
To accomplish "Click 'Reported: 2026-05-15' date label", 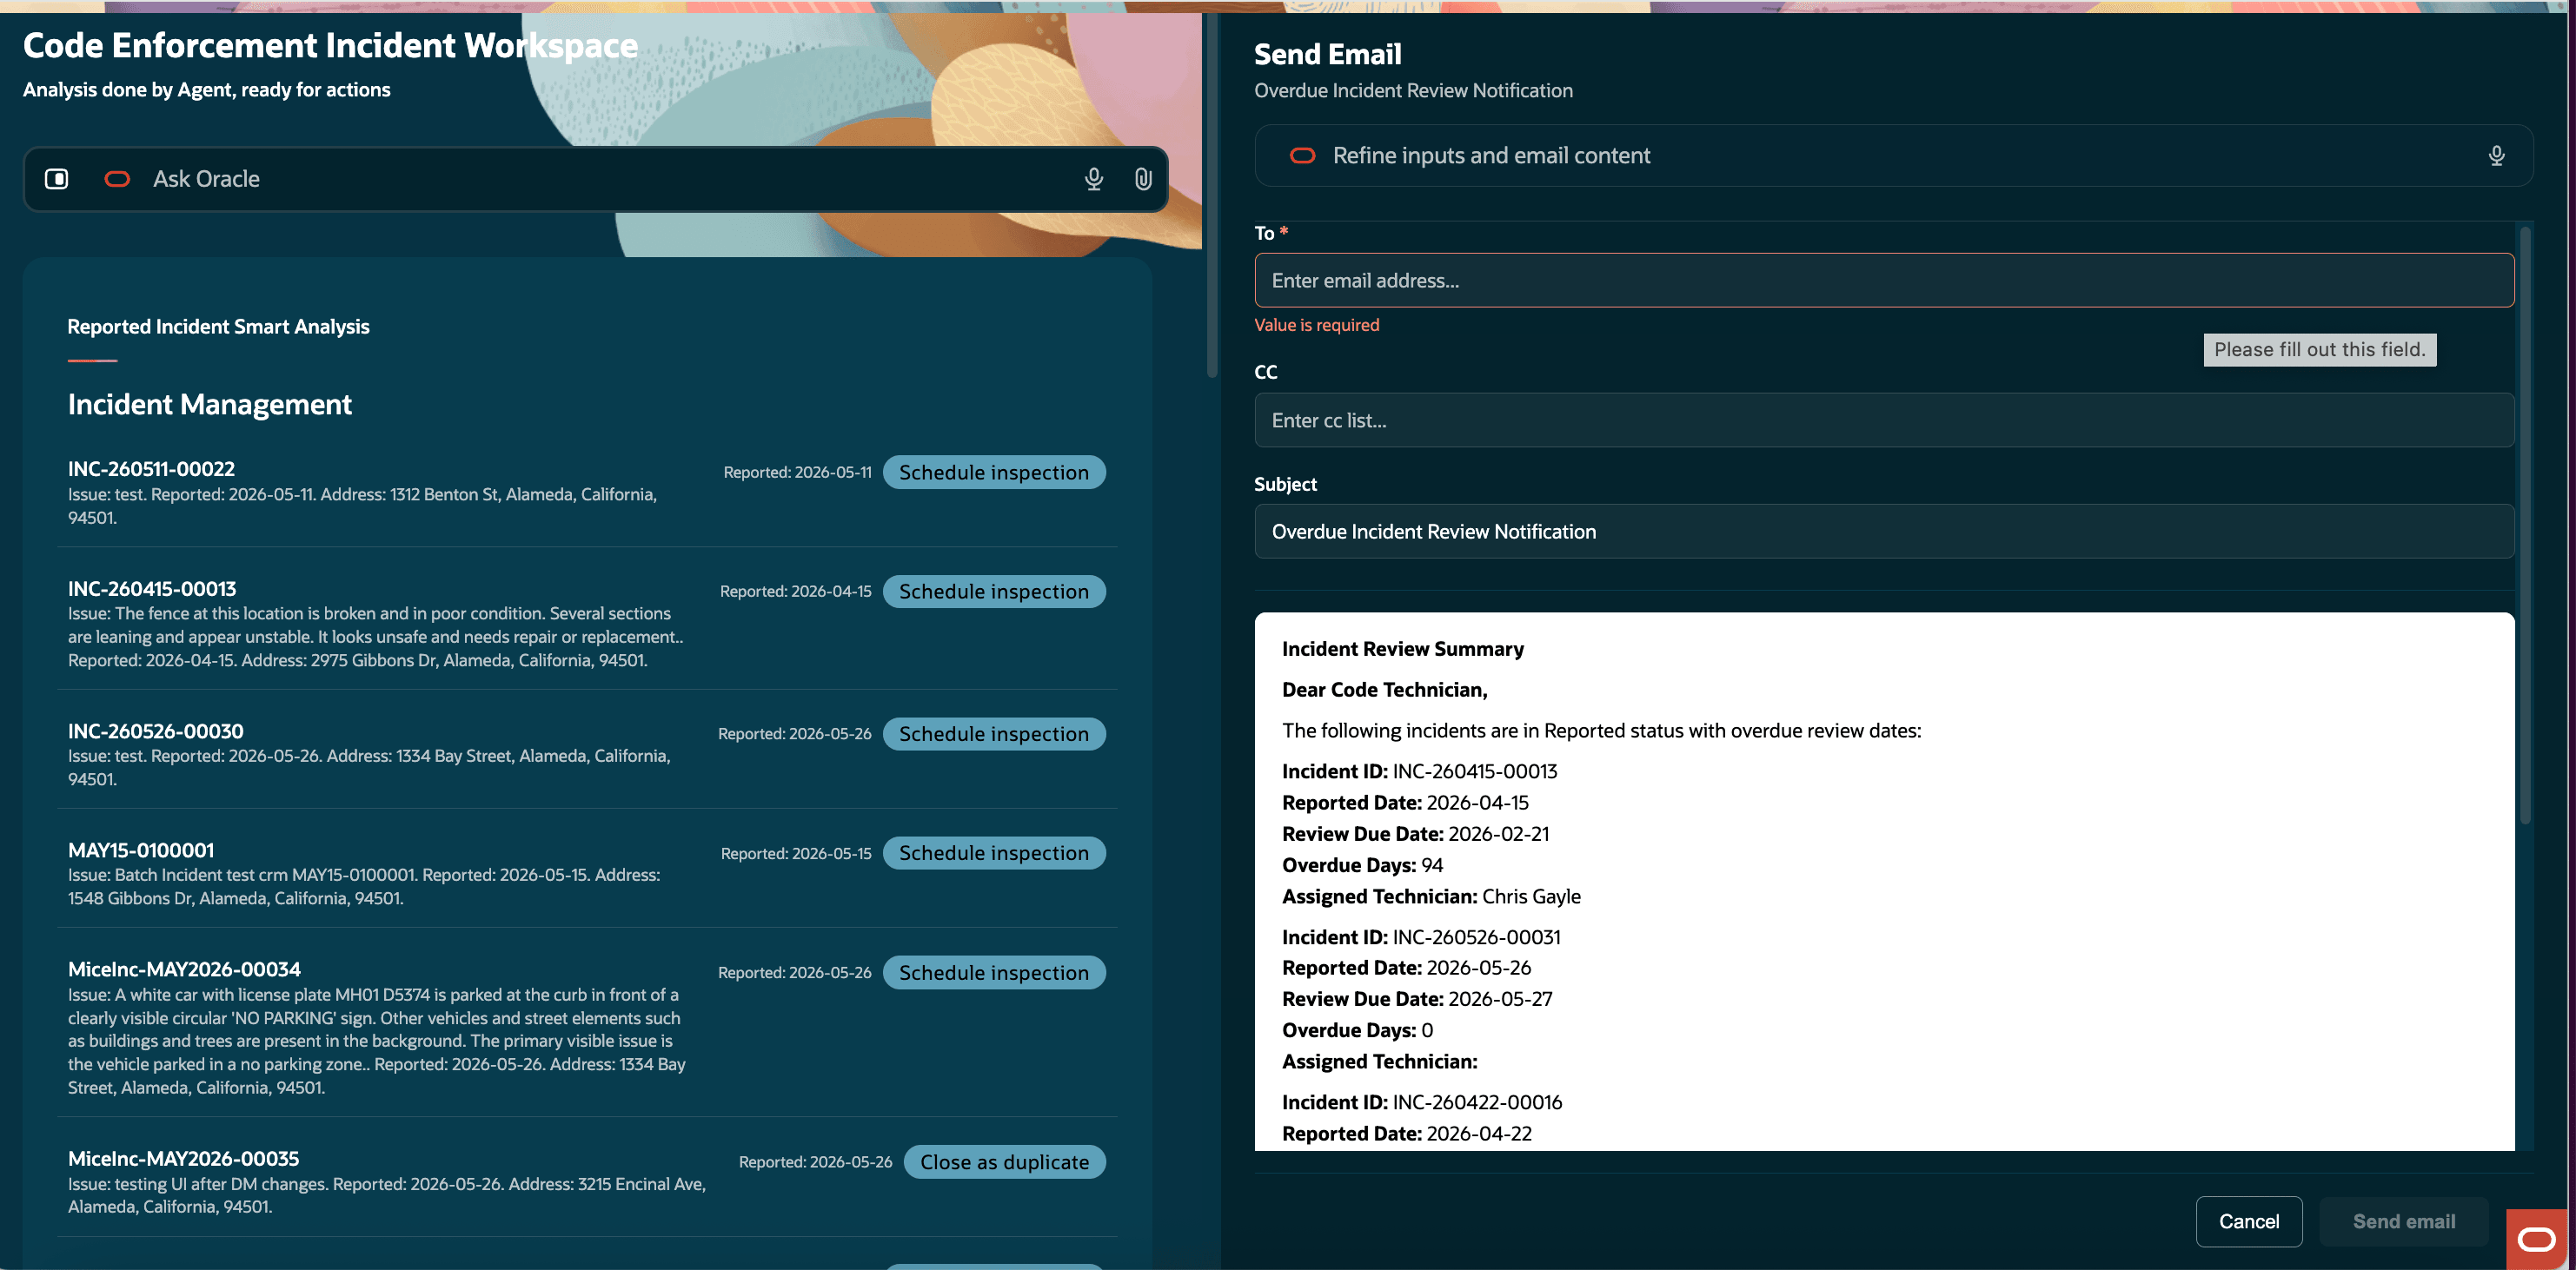I will (796, 853).
